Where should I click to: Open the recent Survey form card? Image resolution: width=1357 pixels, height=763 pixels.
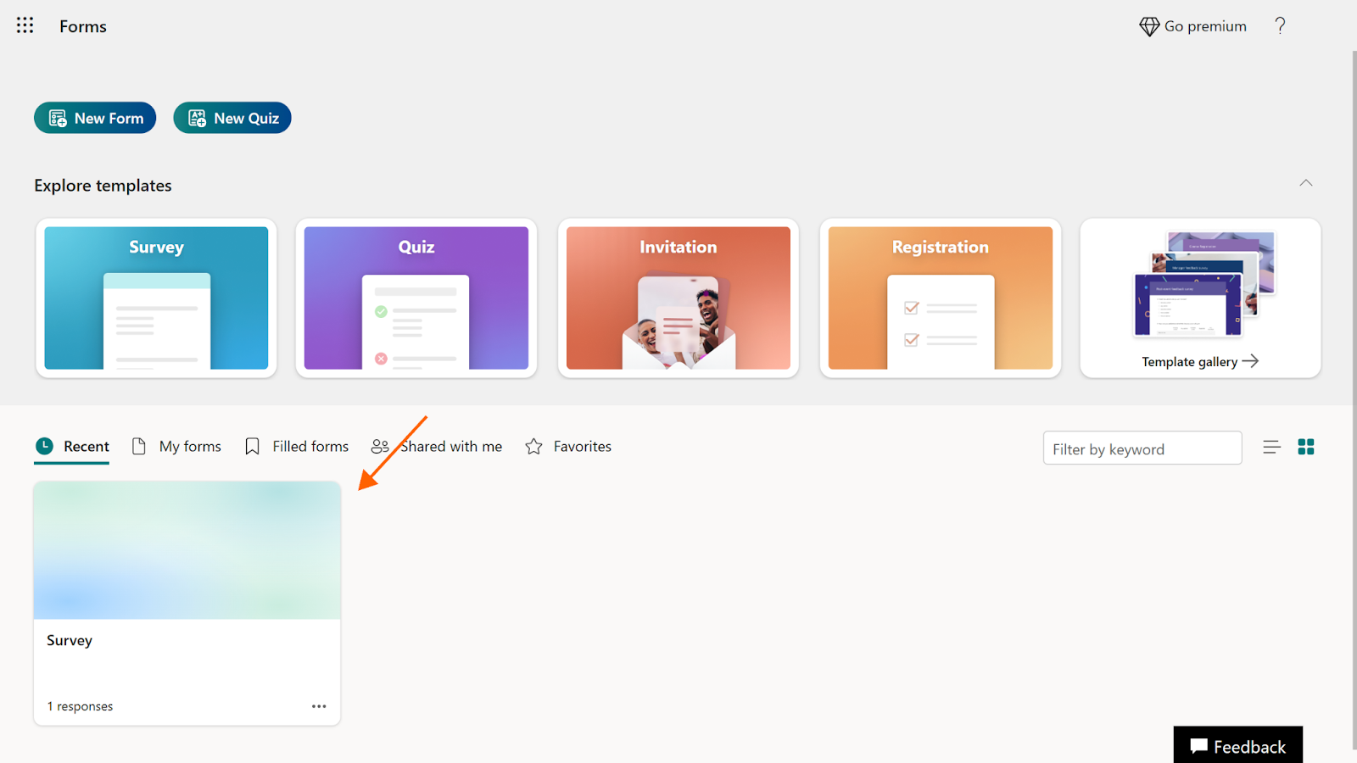pos(187,604)
